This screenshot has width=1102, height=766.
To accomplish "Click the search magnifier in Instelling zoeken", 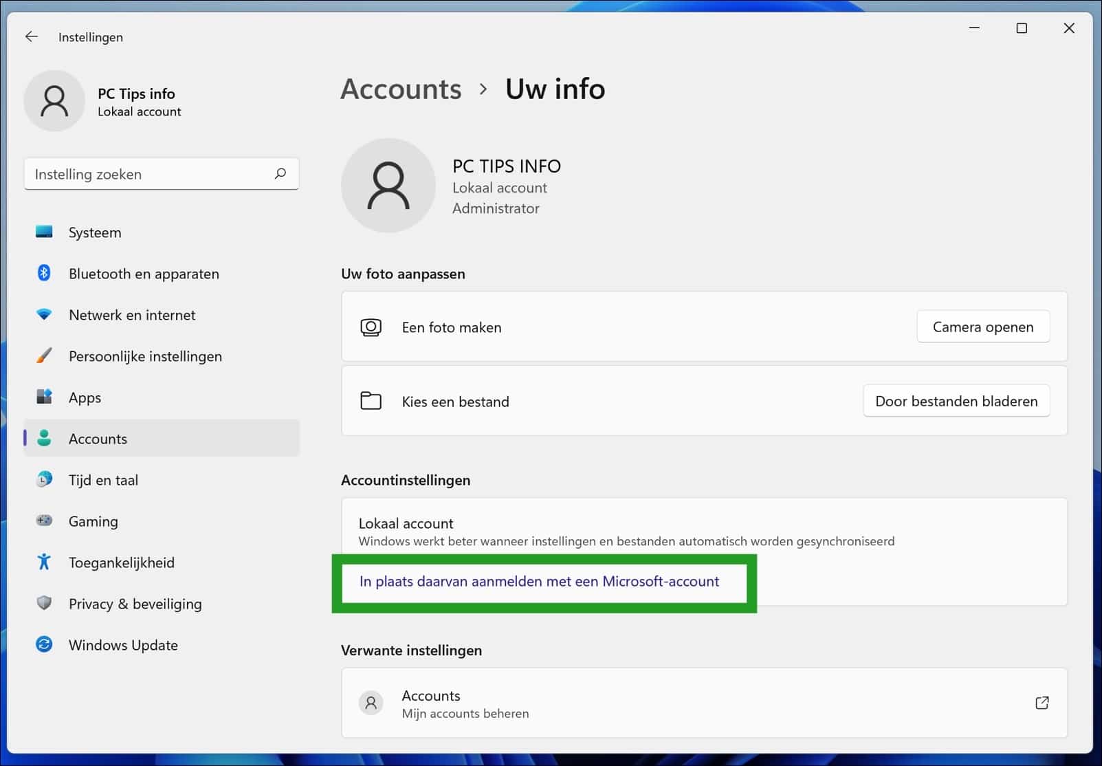I will (x=280, y=174).
